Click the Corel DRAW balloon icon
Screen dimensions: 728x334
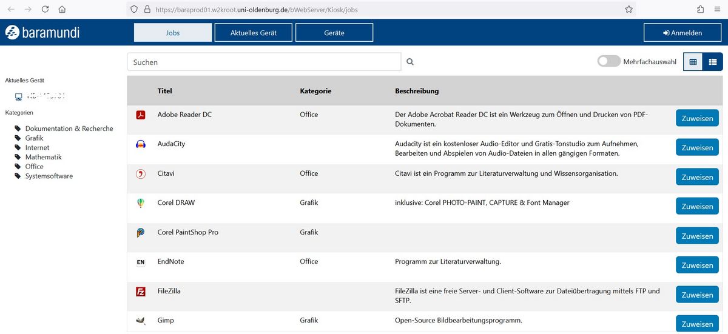point(141,203)
